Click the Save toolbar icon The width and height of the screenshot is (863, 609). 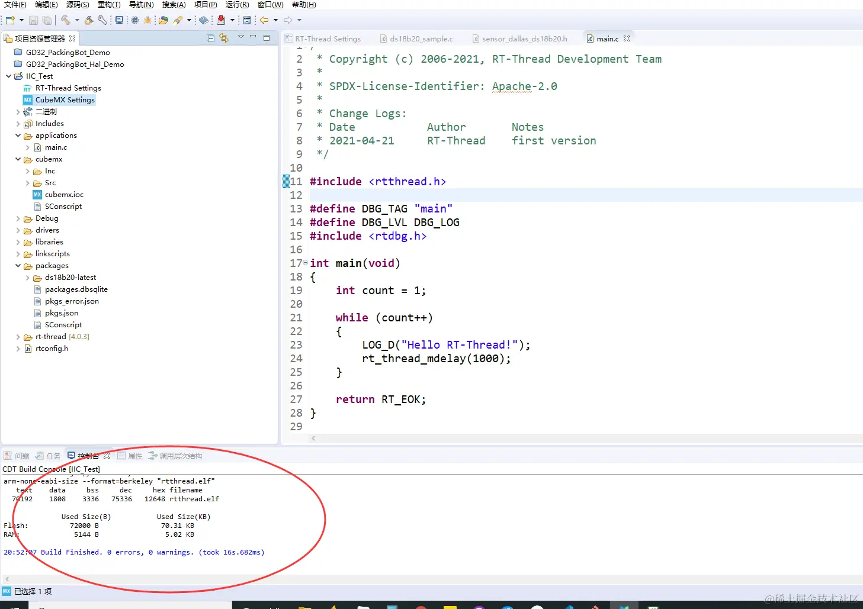click(x=34, y=20)
